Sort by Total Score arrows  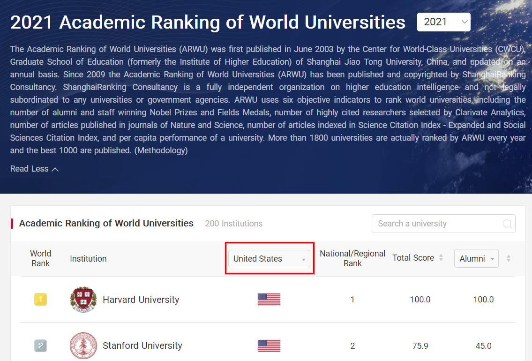coord(441,257)
